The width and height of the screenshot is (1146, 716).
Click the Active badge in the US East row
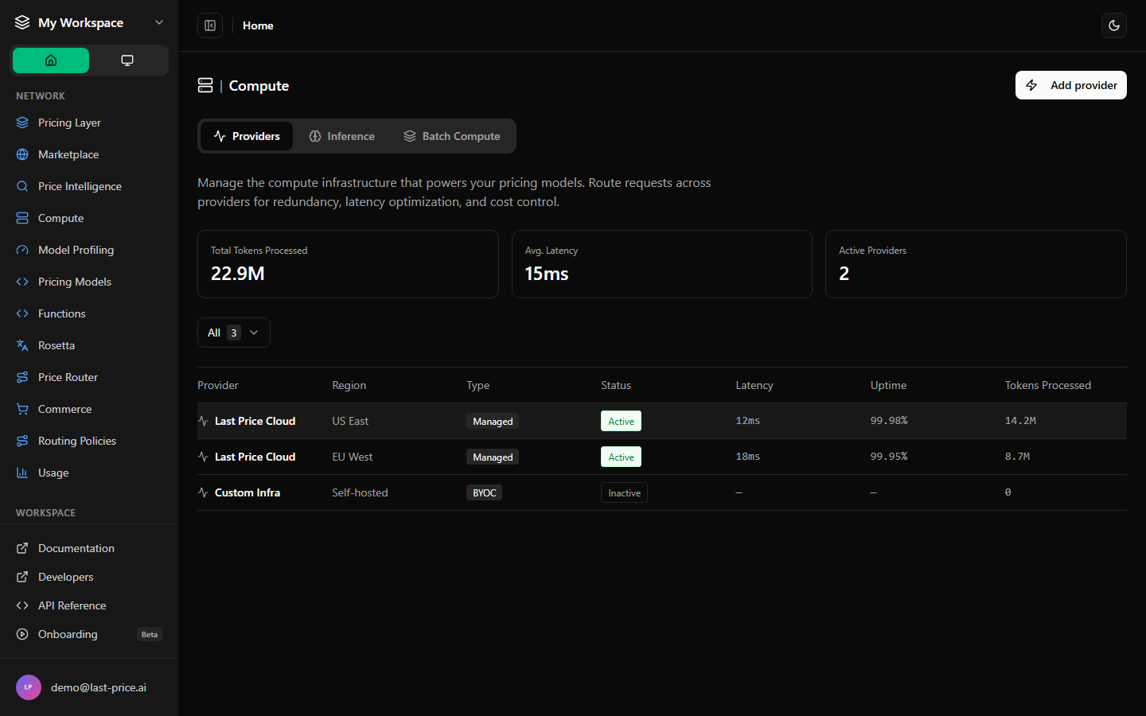[x=621, y=421]
